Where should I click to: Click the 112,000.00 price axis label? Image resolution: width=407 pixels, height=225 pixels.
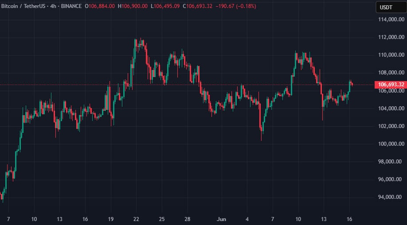391,37
